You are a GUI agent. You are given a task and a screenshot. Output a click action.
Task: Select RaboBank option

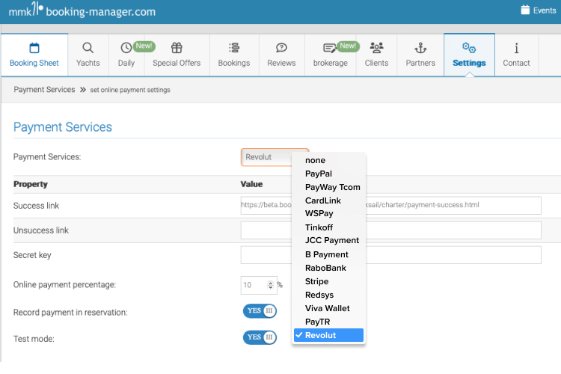[x=328, y=268]
